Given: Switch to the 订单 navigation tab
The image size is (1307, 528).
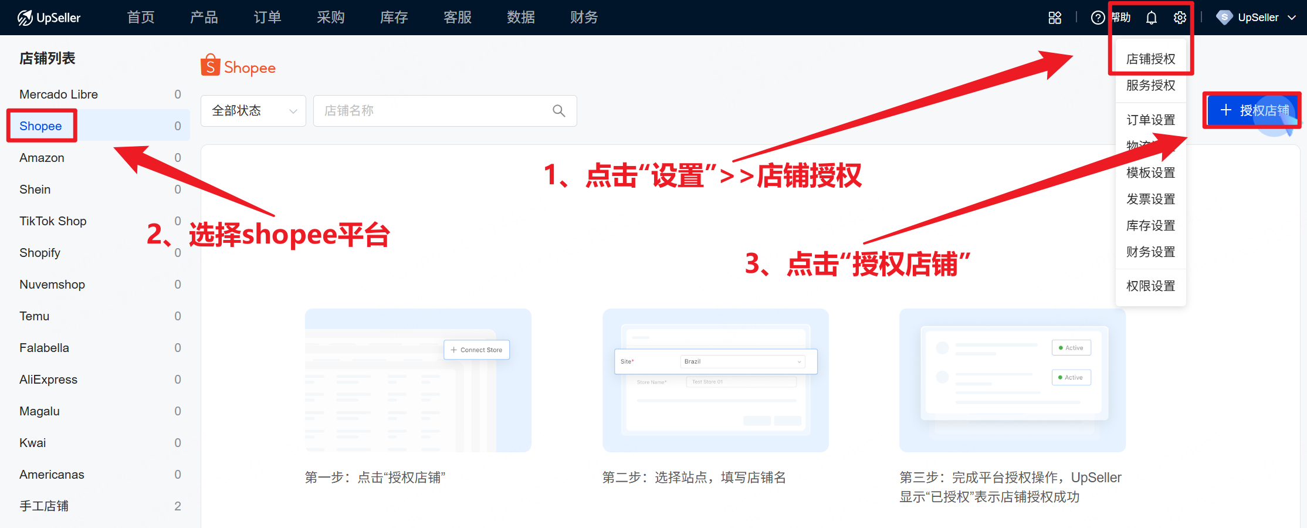Looking at the screenshot, I should tap(267, 17).
